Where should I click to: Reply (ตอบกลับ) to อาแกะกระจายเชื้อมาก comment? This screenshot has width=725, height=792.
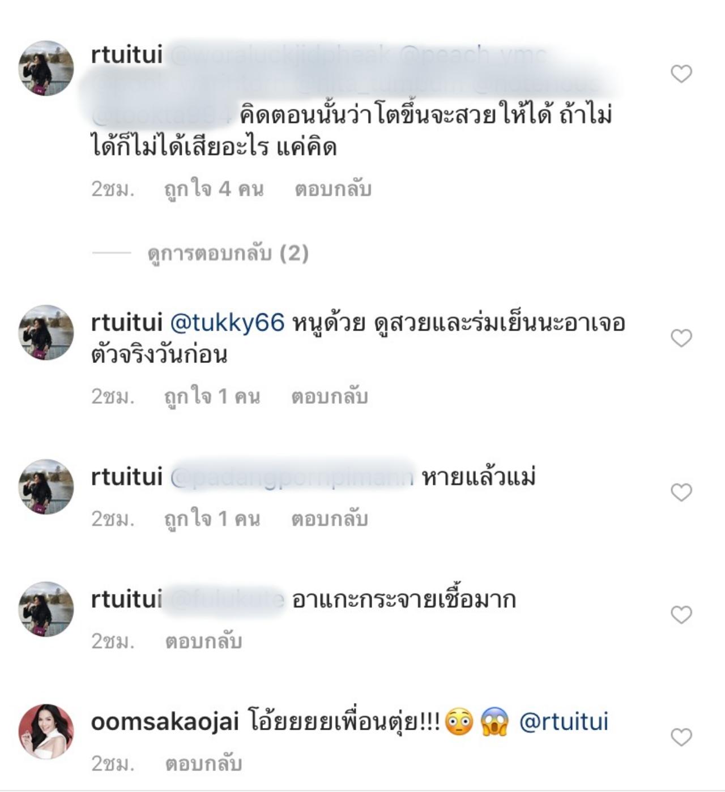pyautogui.click(x=203, y=641)
